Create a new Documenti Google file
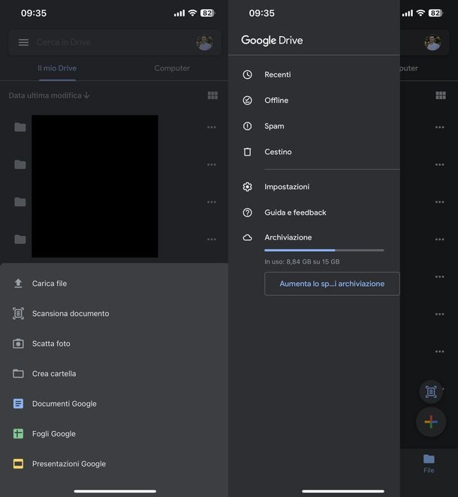The image size is (458, 497). [64, 404]
